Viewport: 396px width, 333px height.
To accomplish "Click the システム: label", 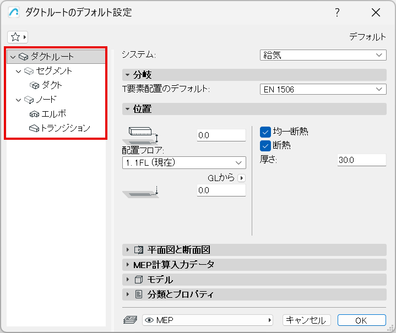I will (x=139, y=55).
